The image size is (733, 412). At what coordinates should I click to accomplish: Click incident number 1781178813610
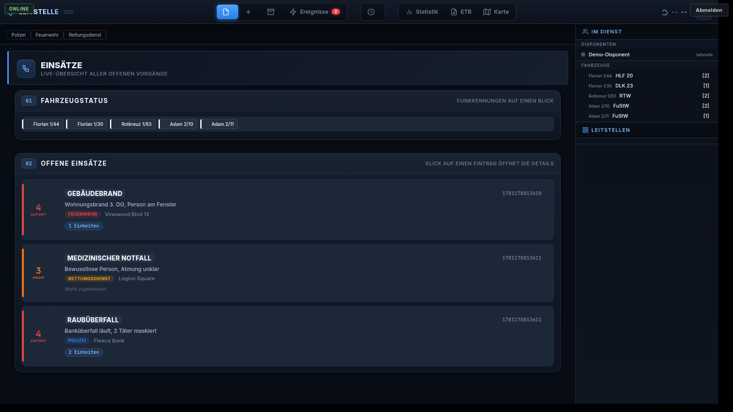(x=522, y=194)
